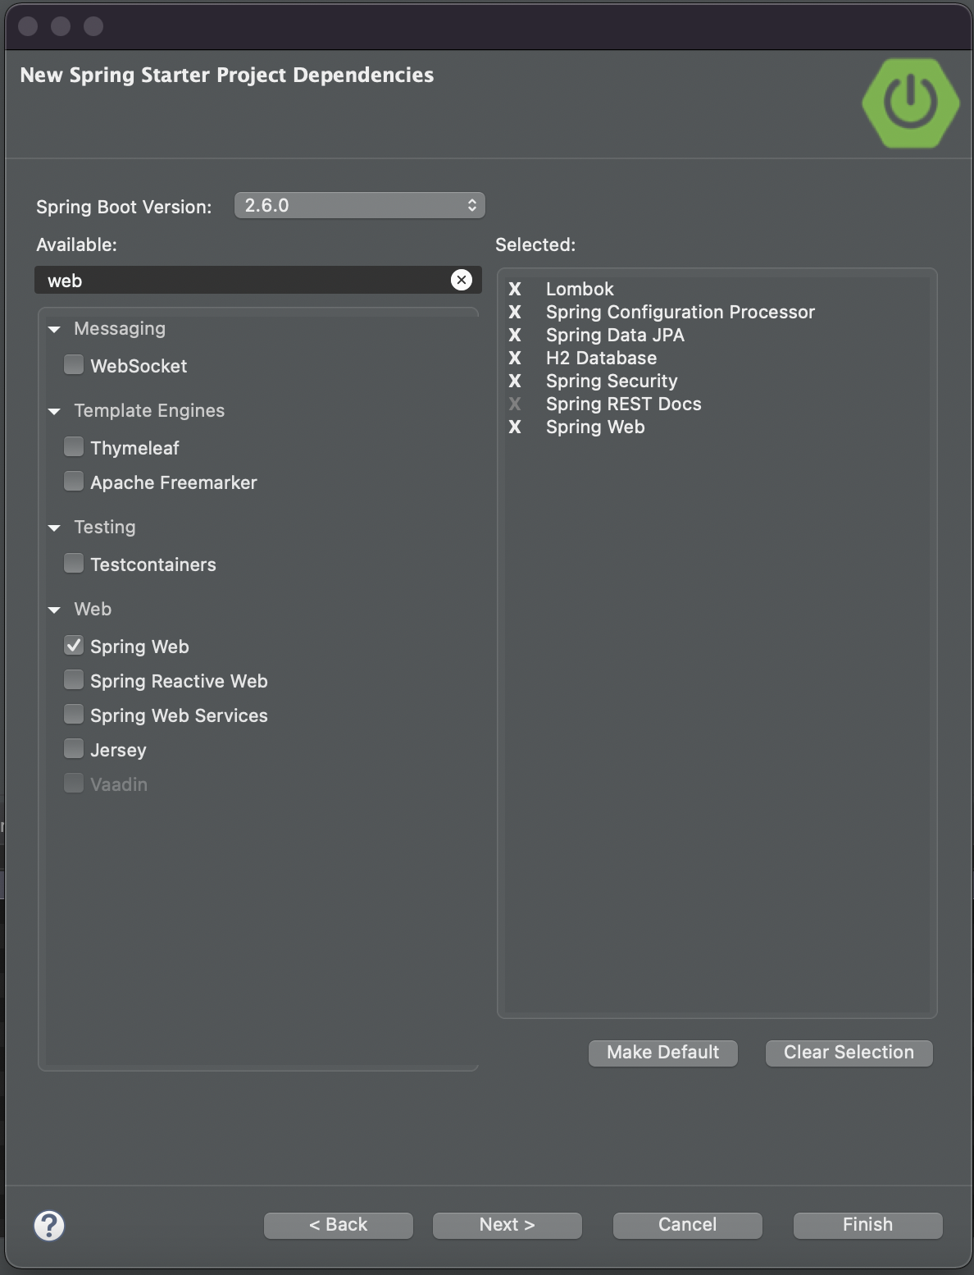Click the 'Web' category label
The height and width of the screenshot is (1275, 974).
[93, 609]
